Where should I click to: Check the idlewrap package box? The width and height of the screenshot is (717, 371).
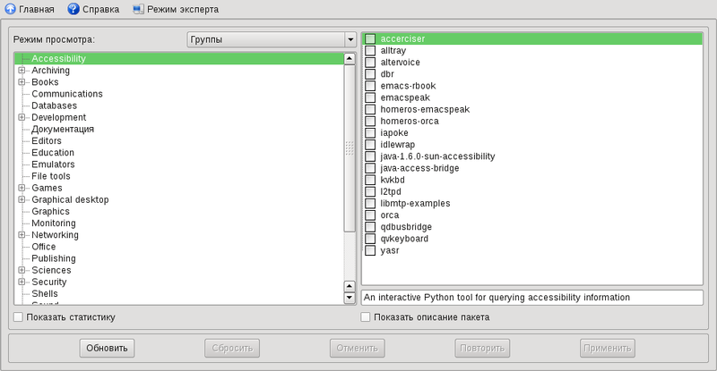pyautogui.click(x=370, y=145)
